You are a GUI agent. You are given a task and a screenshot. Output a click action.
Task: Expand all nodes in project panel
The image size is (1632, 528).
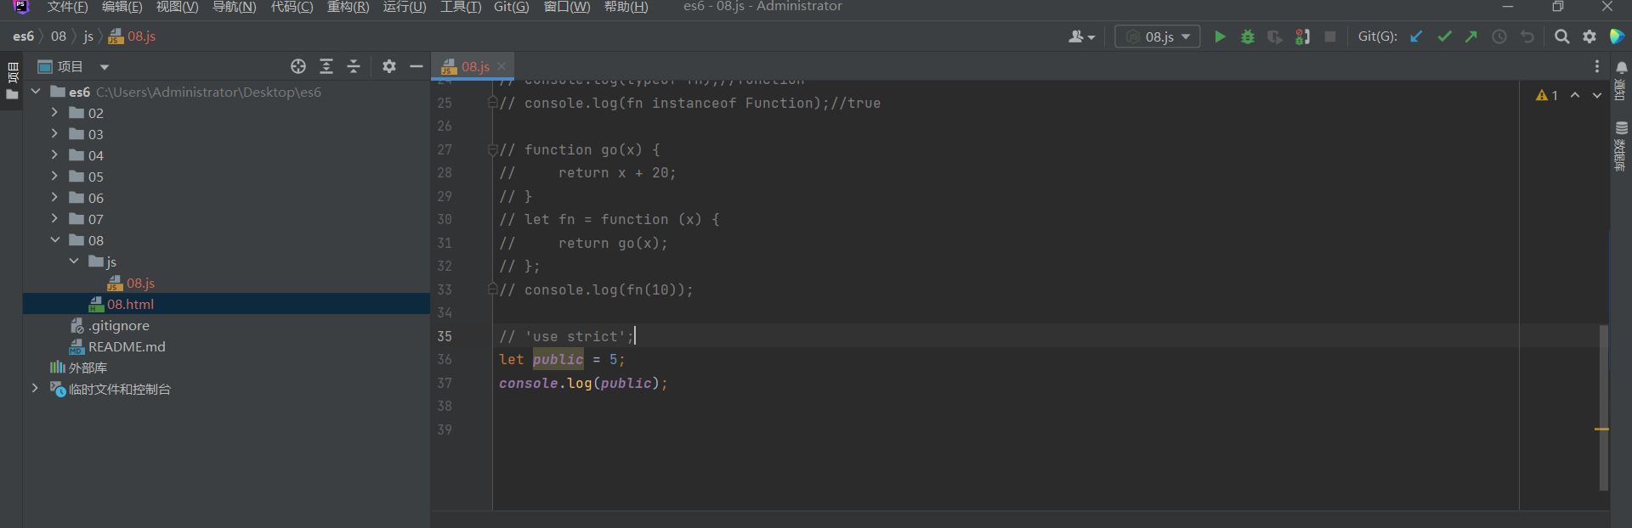coord(326,66)
